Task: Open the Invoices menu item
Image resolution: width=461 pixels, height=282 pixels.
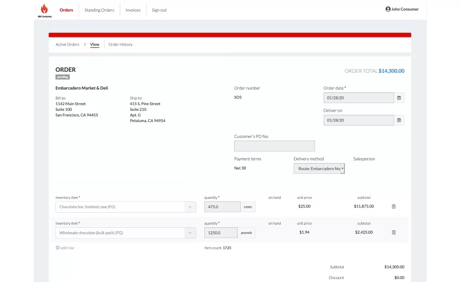Action: pyautogui.click(x=133, y=10)
